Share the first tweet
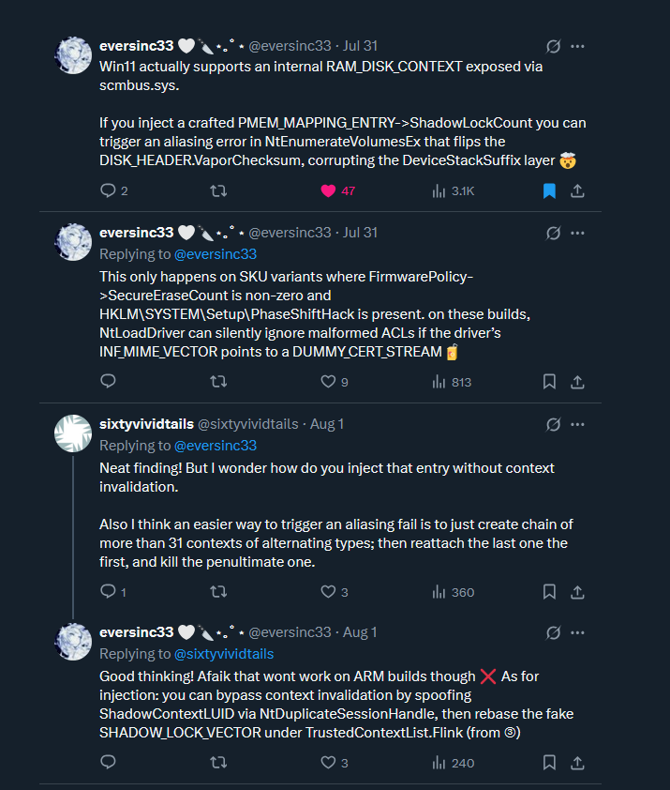670x790 pixels. (578, 190)
